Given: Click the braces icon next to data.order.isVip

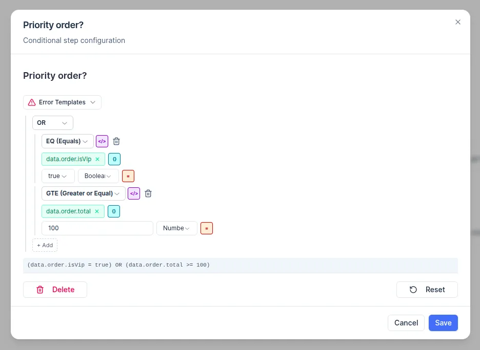Looking at the screenshot, I should click(114, 159).
